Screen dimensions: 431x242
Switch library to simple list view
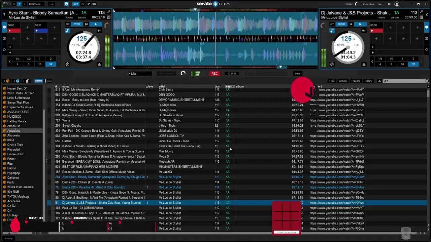(x=39, y=81)
